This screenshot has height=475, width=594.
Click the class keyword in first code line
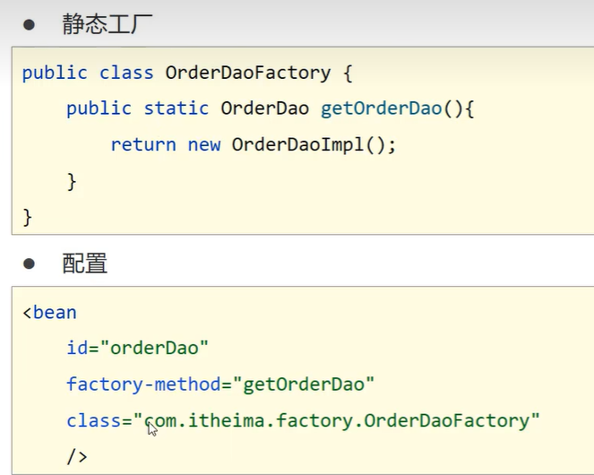coord(126,73)
